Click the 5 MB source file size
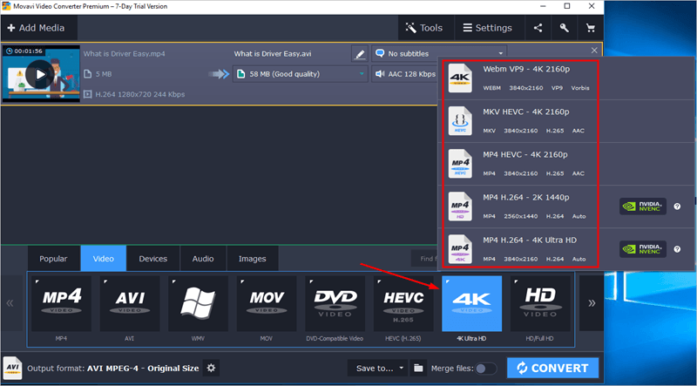The image size is (697, 386). (x=104, y=74)
